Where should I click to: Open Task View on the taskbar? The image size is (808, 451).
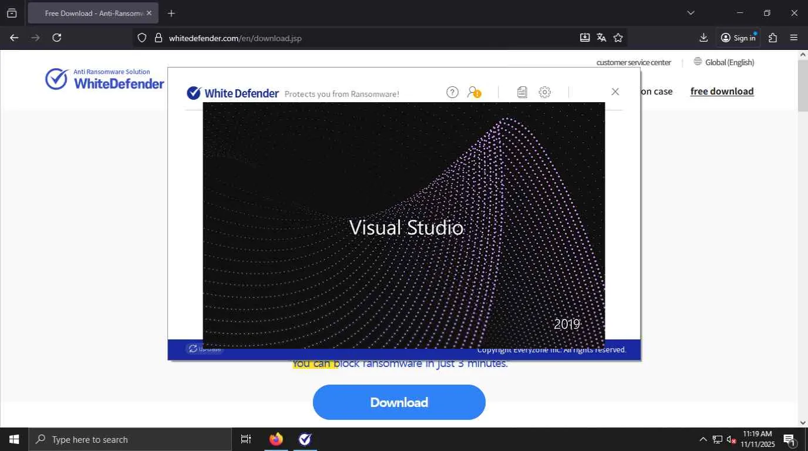click(246, 439)
